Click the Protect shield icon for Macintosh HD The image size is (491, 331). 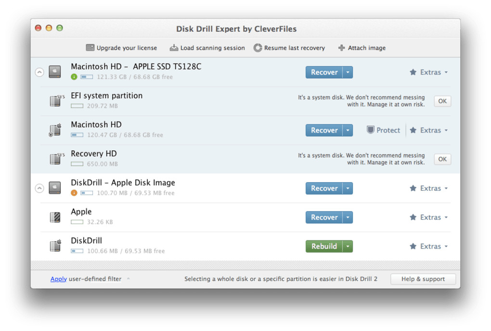pyautogui.click(x=371, y=130)
